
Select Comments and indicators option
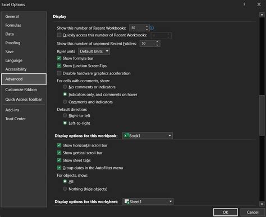click(65, 102)
